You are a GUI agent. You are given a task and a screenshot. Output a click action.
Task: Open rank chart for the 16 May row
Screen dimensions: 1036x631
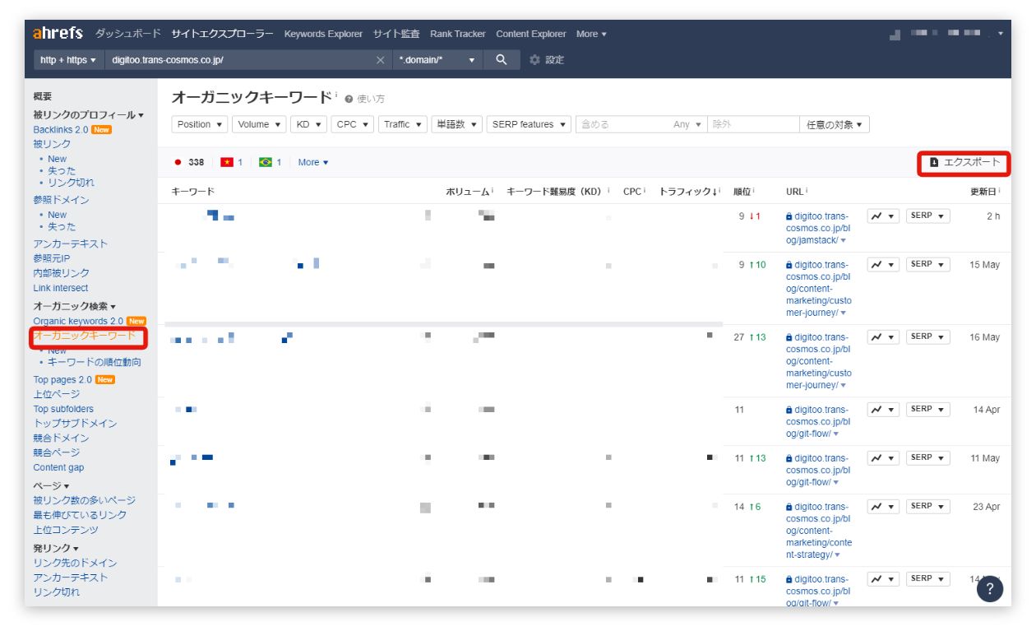[883, 337]
